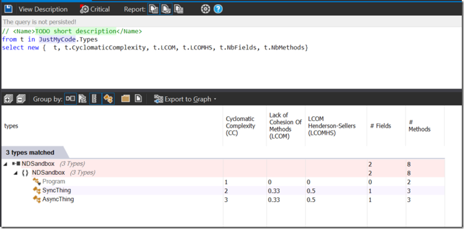
Task: Click the second Report icon
Action: tap(166, 9)
